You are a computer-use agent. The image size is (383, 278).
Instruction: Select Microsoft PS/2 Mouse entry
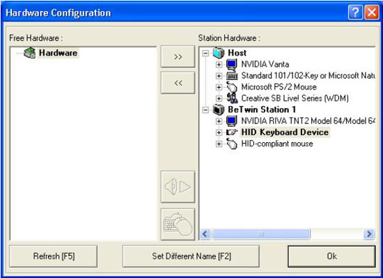click(x=279, y=87)
